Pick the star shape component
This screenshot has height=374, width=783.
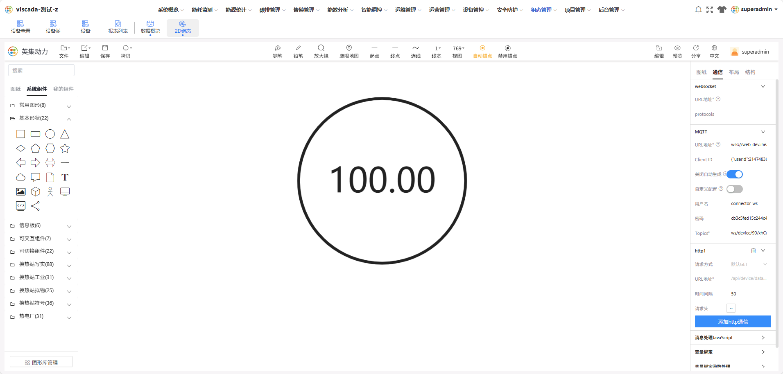point(65,149)
